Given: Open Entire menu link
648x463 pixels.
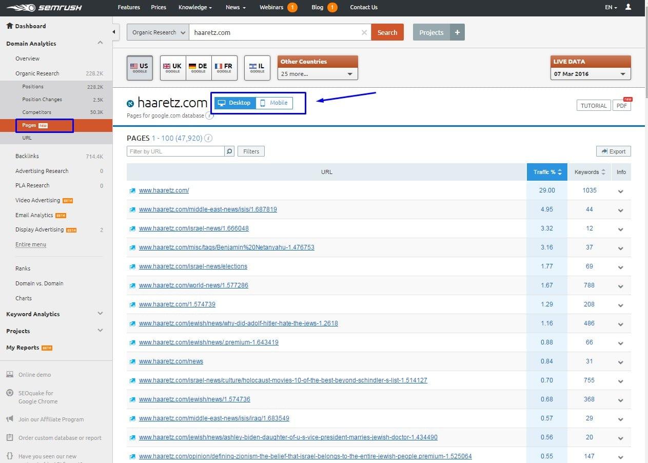Looking at the screenshot, I should coord(31,244).
